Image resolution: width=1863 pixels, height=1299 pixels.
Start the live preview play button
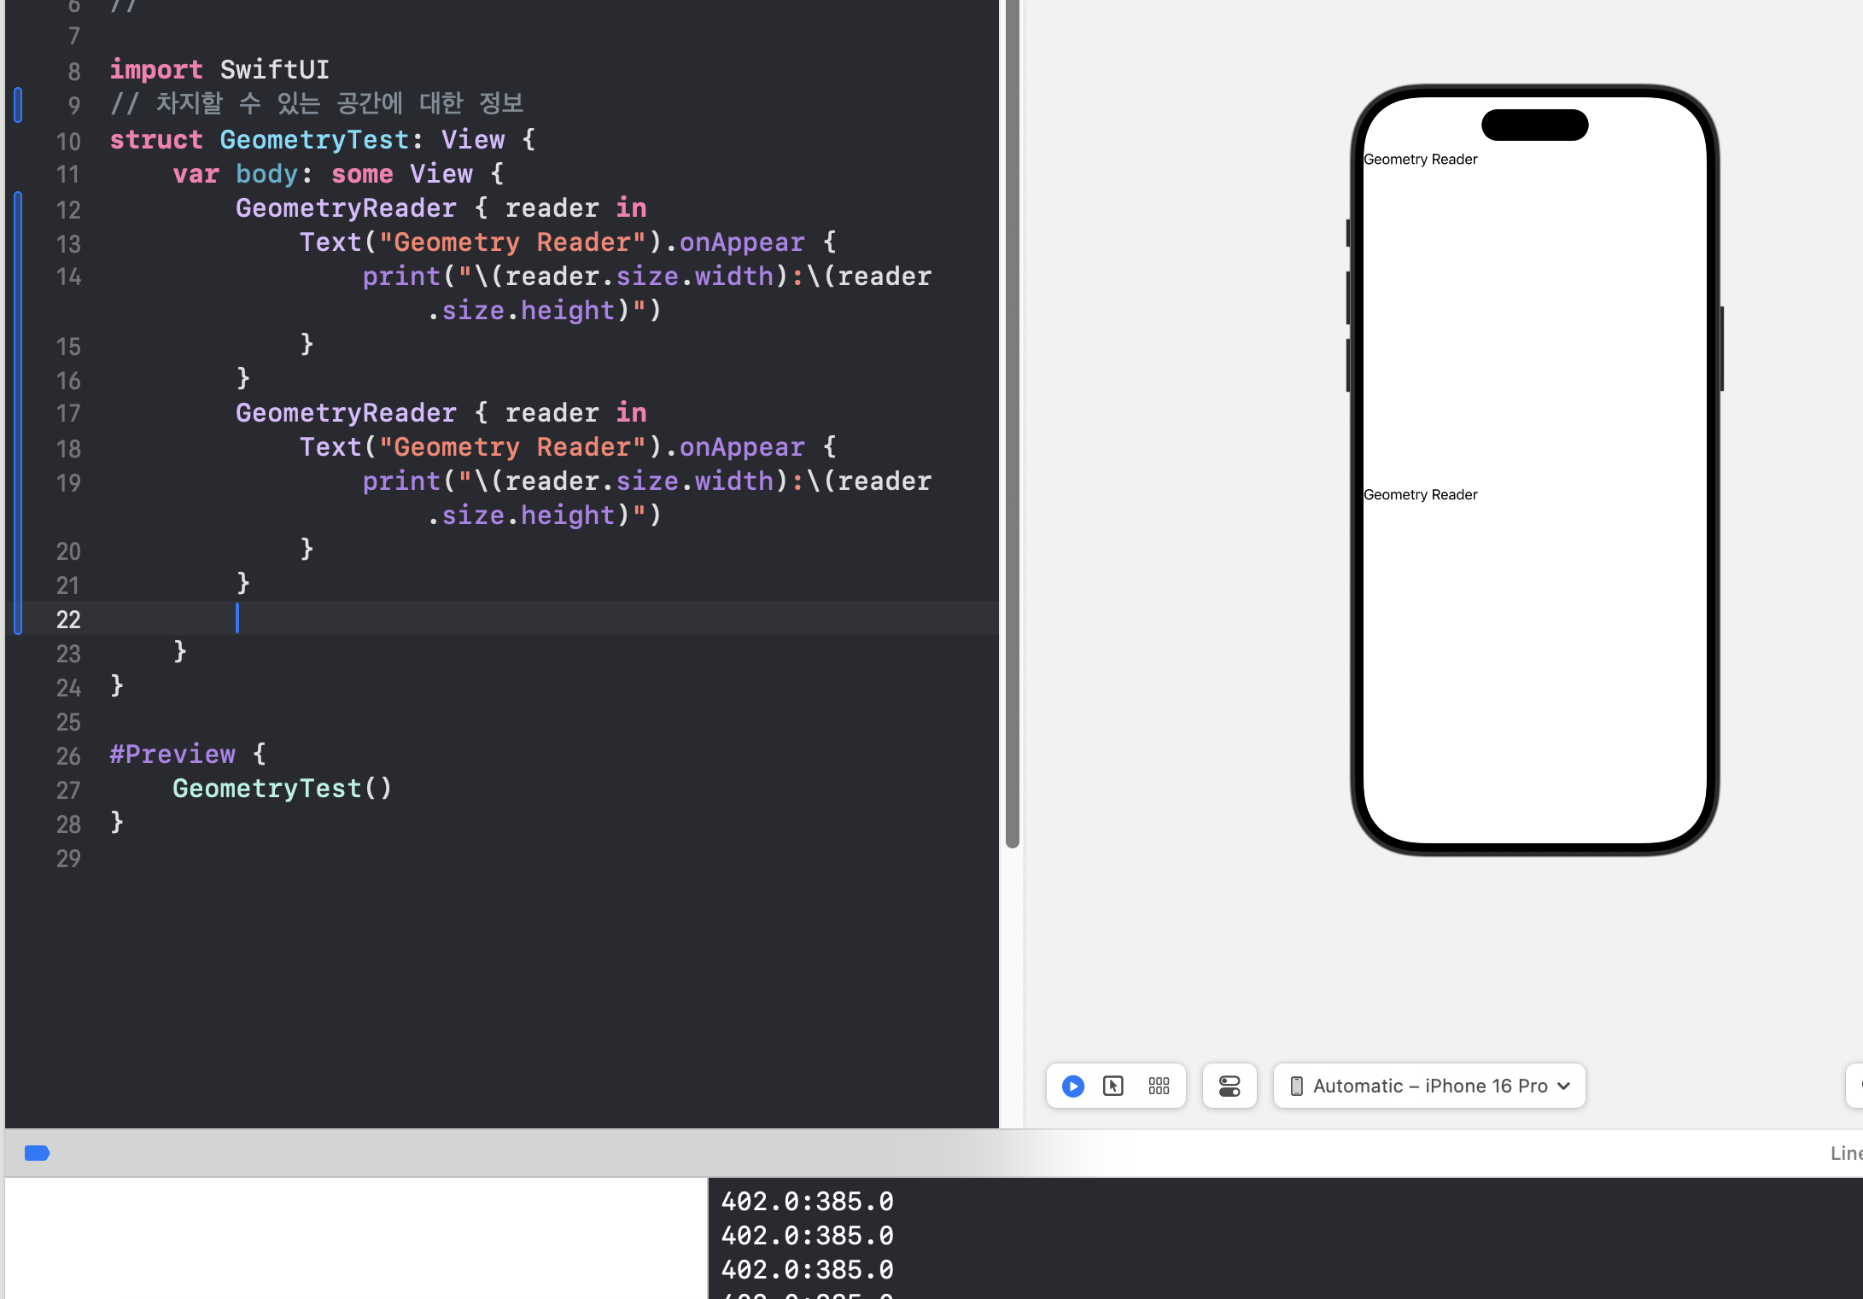(1073, 1086)
